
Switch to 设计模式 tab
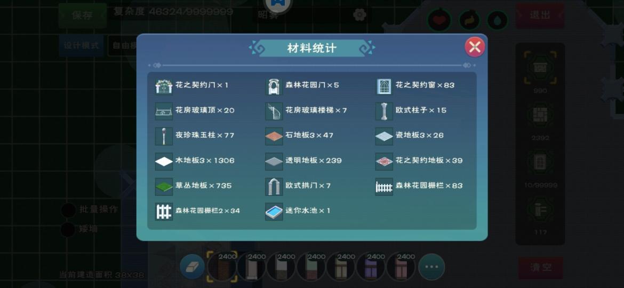click(x=81, y=45)
